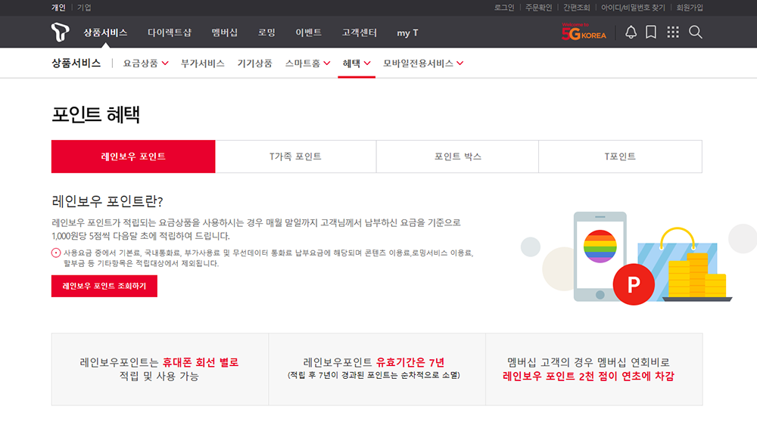Select T포인트 tab
This screenshot has height=425, width=757.
tap(621, 157)
